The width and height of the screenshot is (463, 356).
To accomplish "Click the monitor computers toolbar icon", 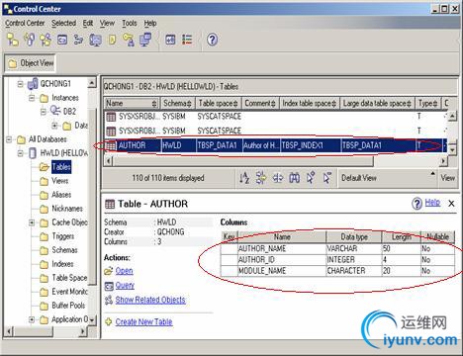I will pyautogui.click(x=145, y=40).
